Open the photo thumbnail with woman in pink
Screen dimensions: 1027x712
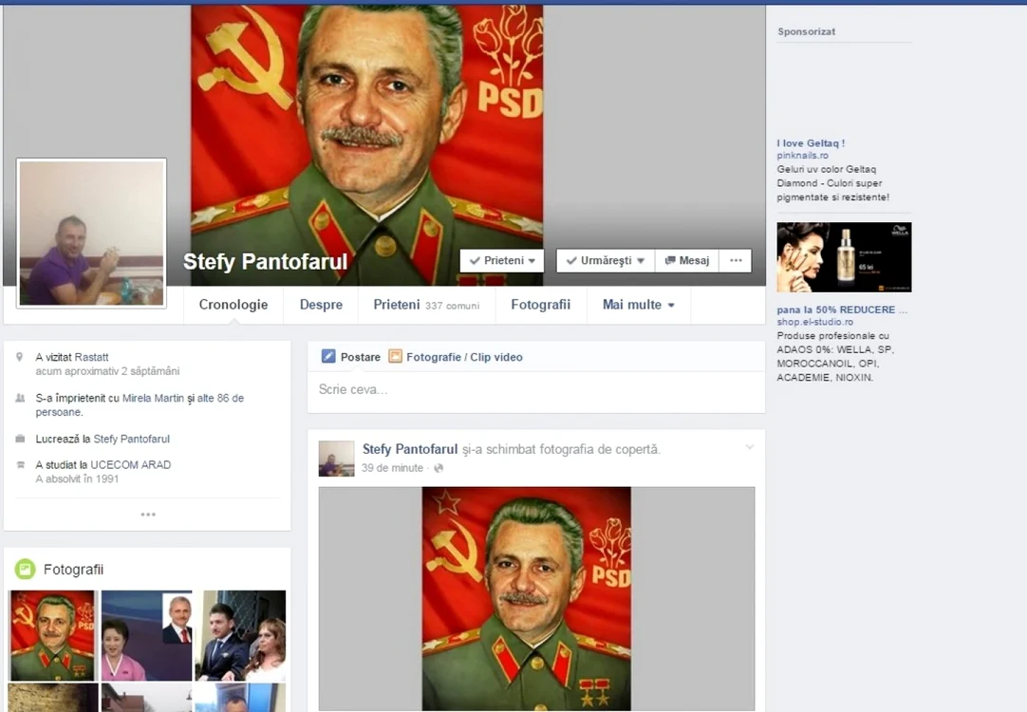[x=147, y=635]
